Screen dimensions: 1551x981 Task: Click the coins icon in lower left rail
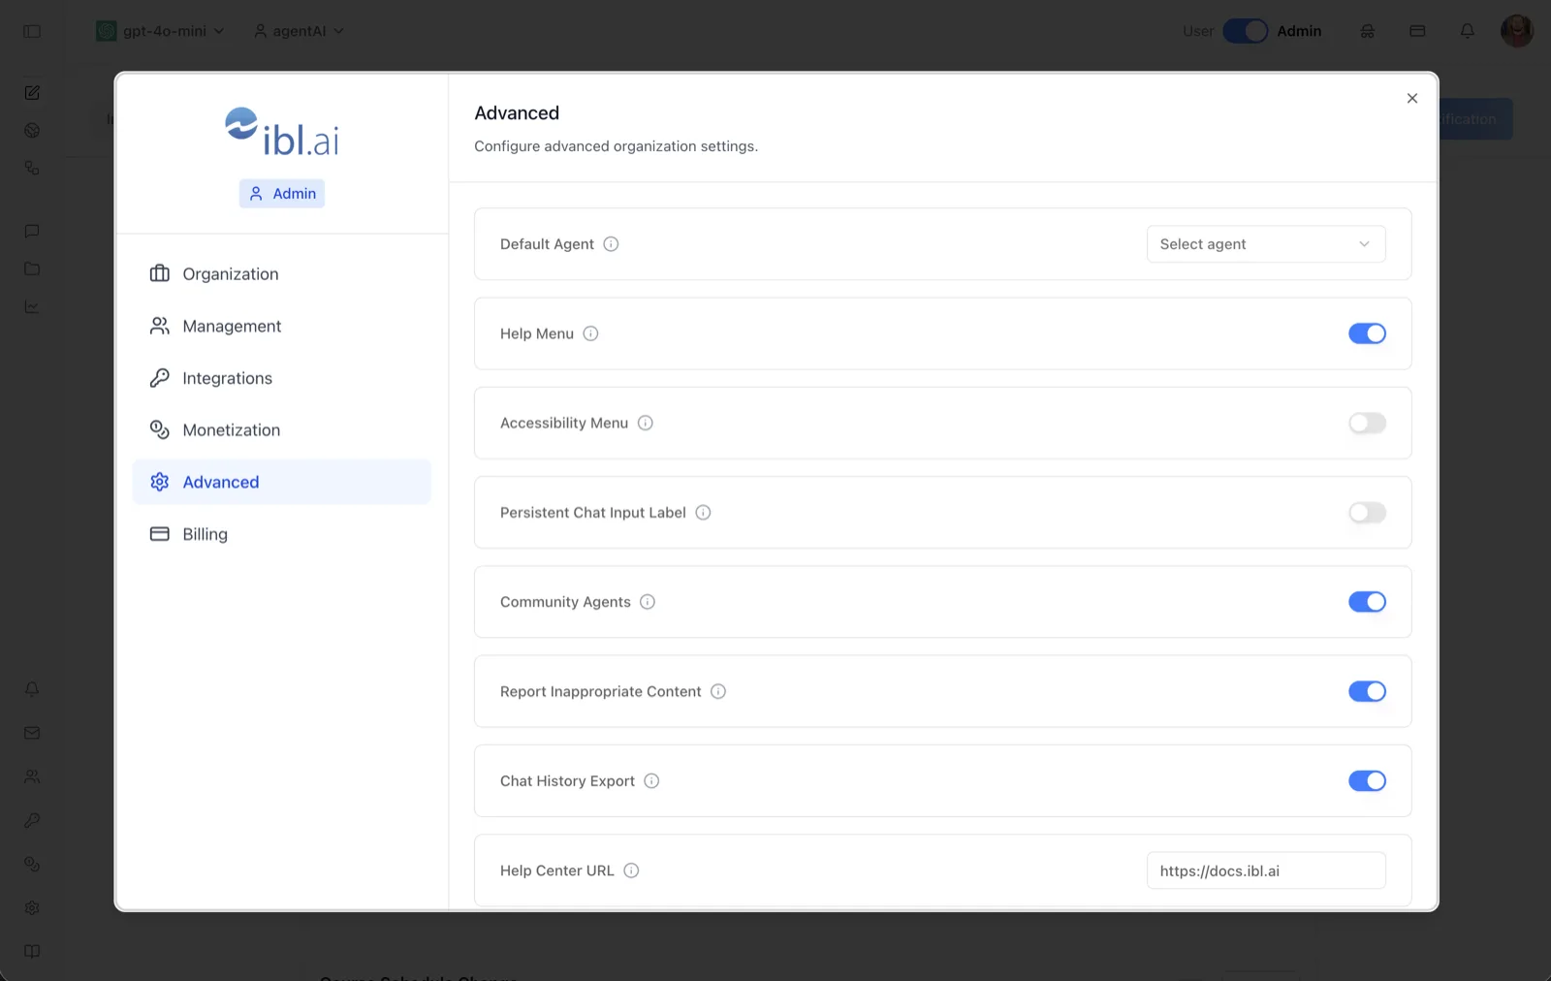(x=32, y=864)
